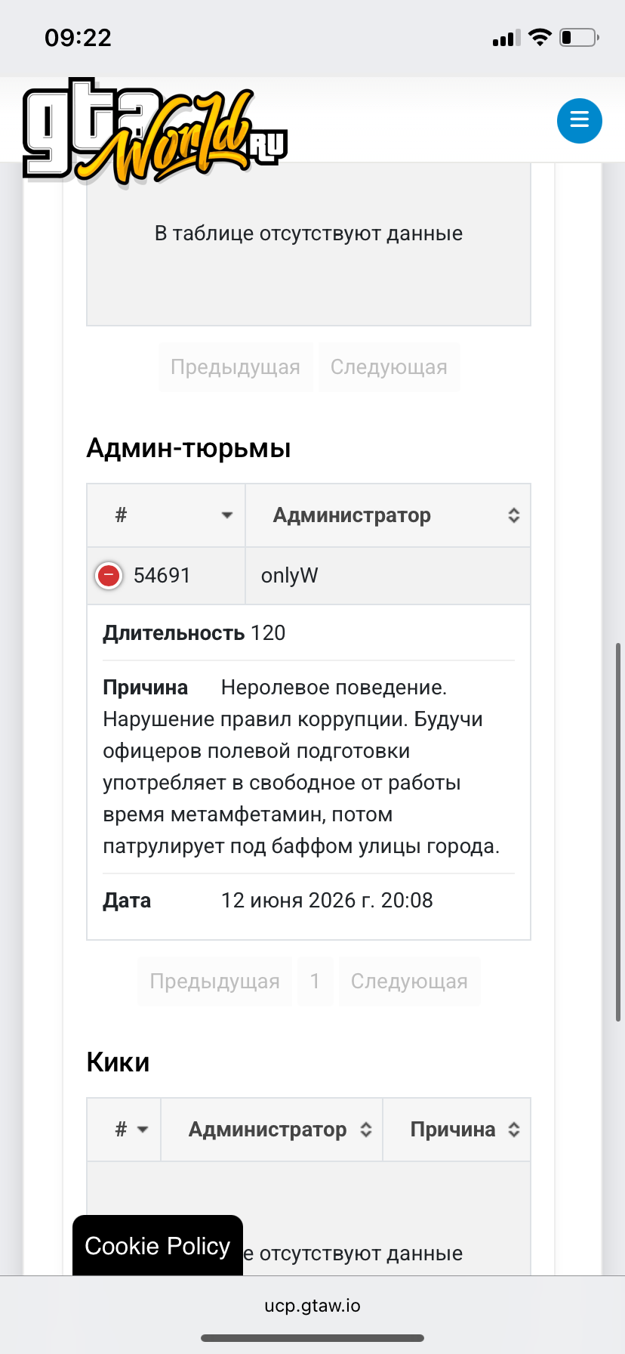Click date 12 июня 2026 г. 20:08
The image size is (625, 1354).
coord(327,901)
